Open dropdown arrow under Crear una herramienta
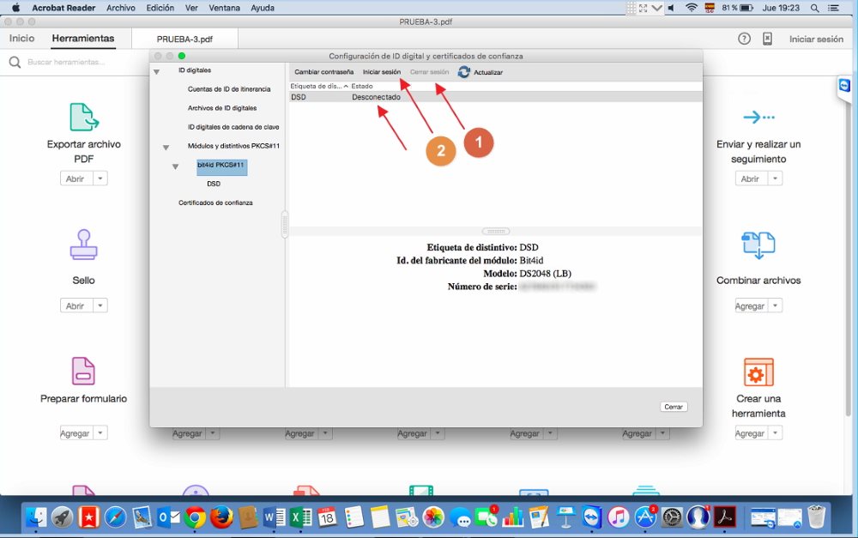Image resolution: width=858 pixels, height=538 pixels. (776, 433)
